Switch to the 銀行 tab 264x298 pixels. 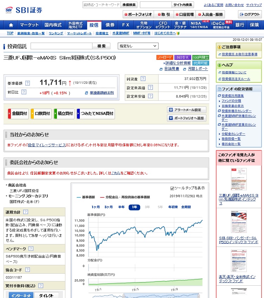pyautogui.click(x=240, y=25)
